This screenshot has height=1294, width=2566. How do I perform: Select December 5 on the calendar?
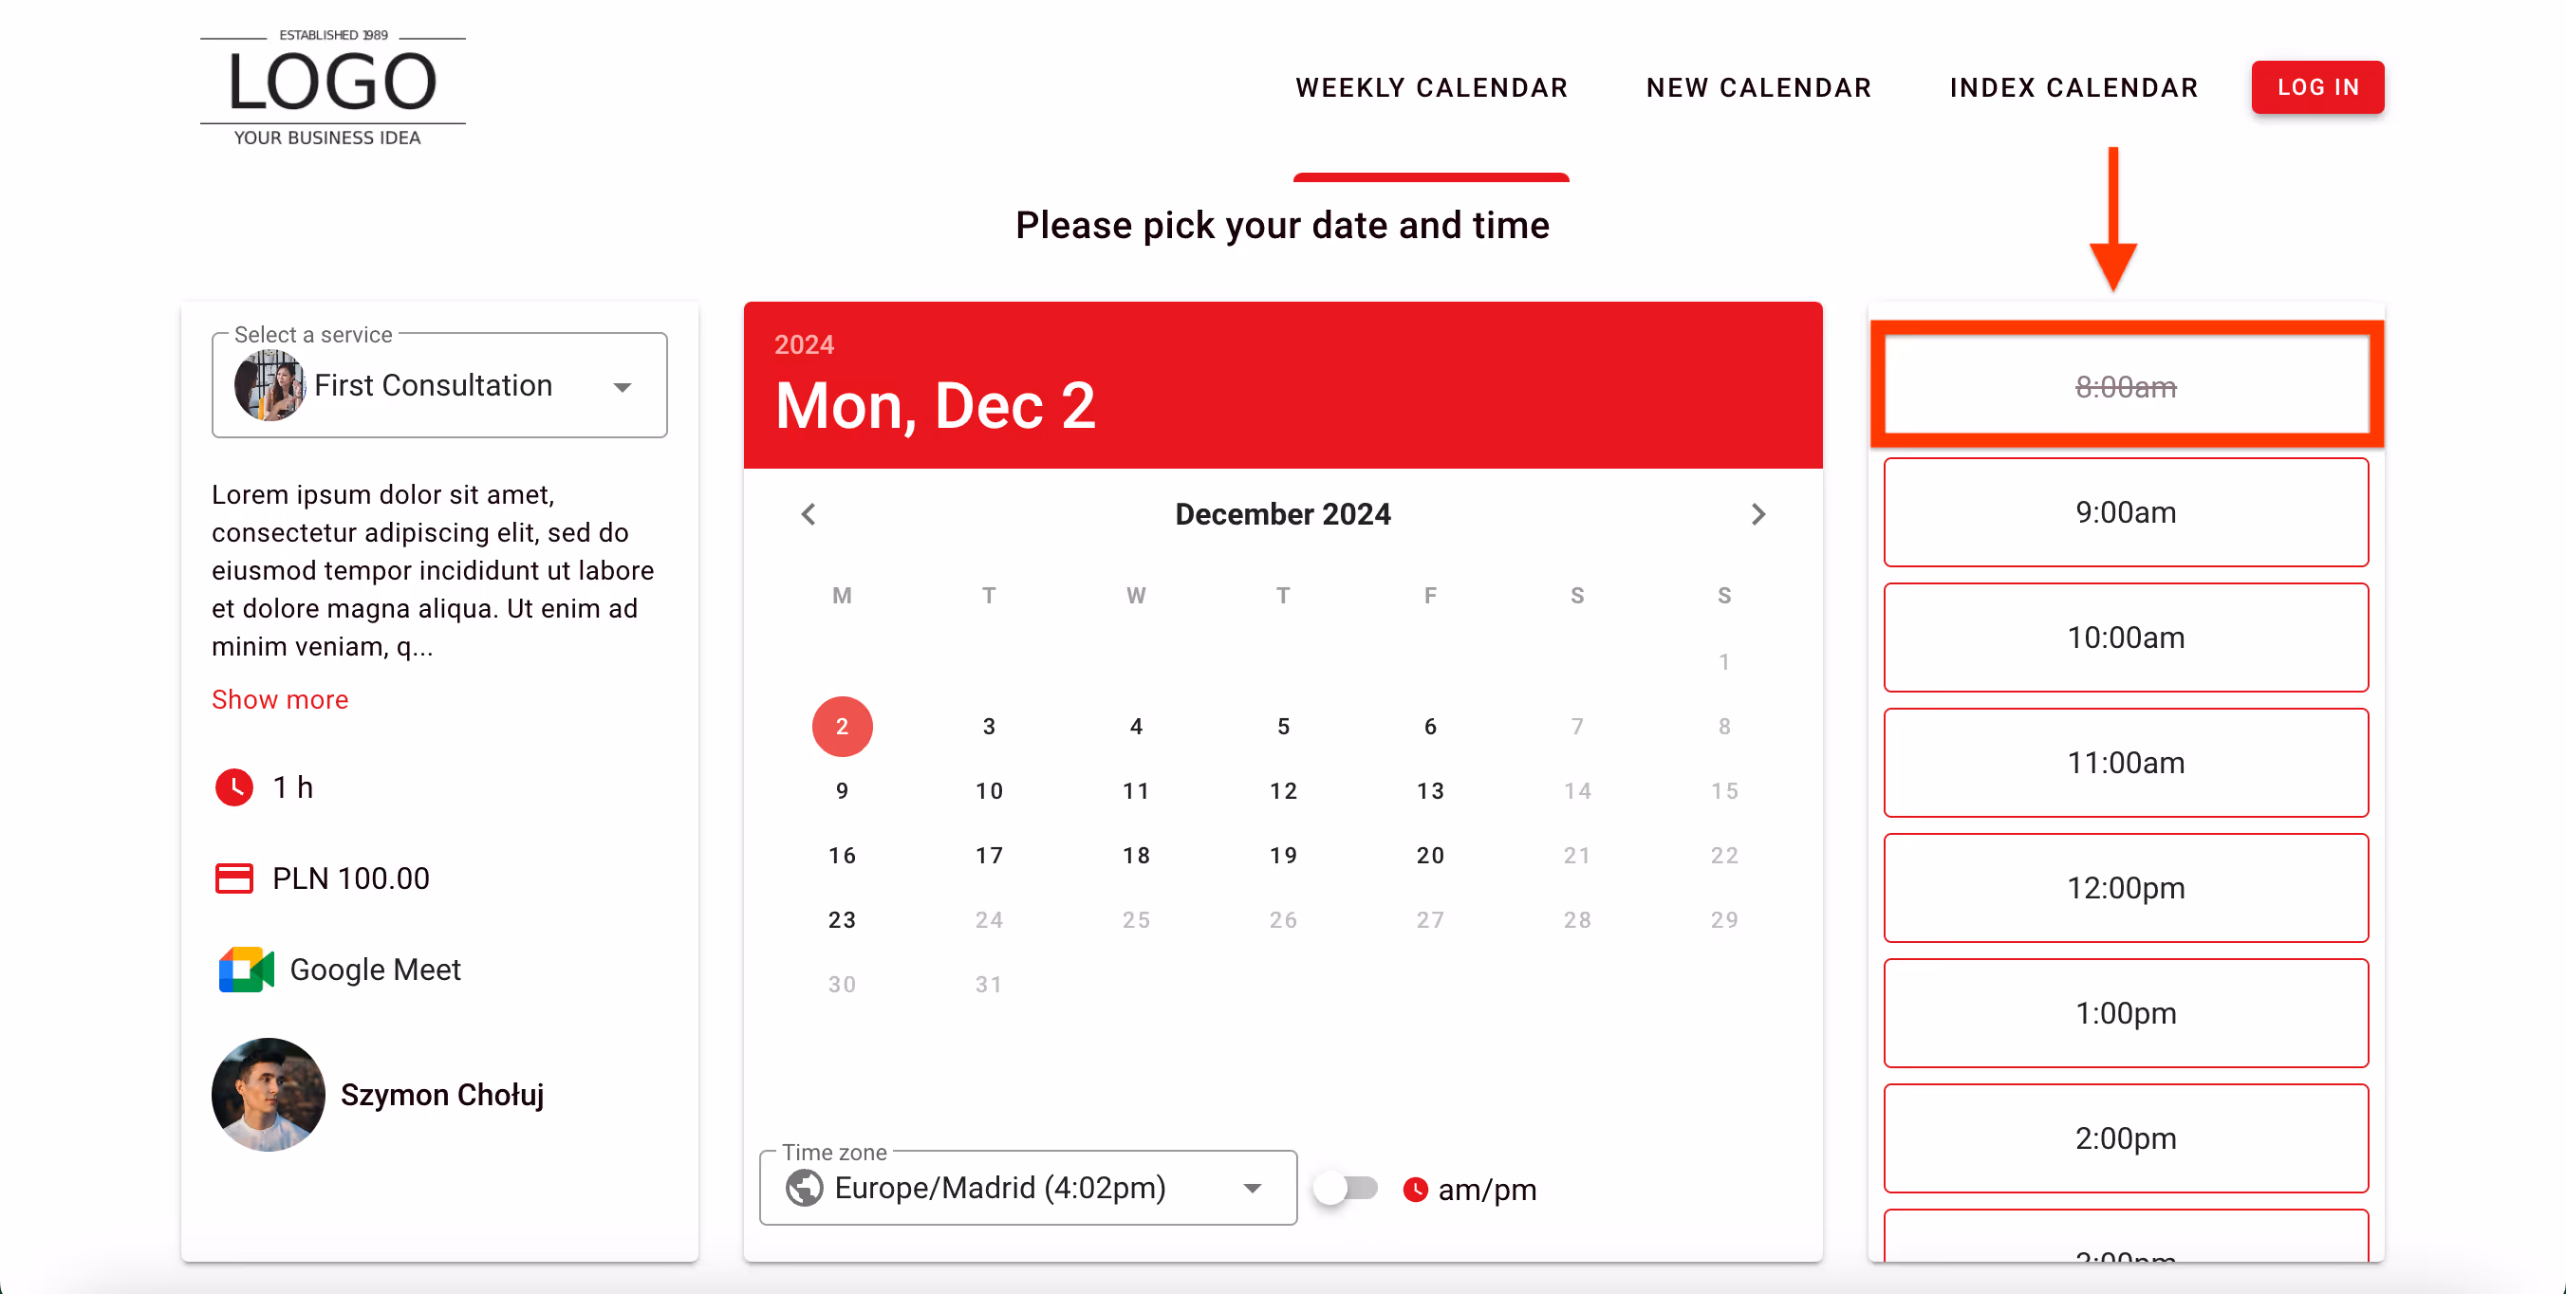1283,726
